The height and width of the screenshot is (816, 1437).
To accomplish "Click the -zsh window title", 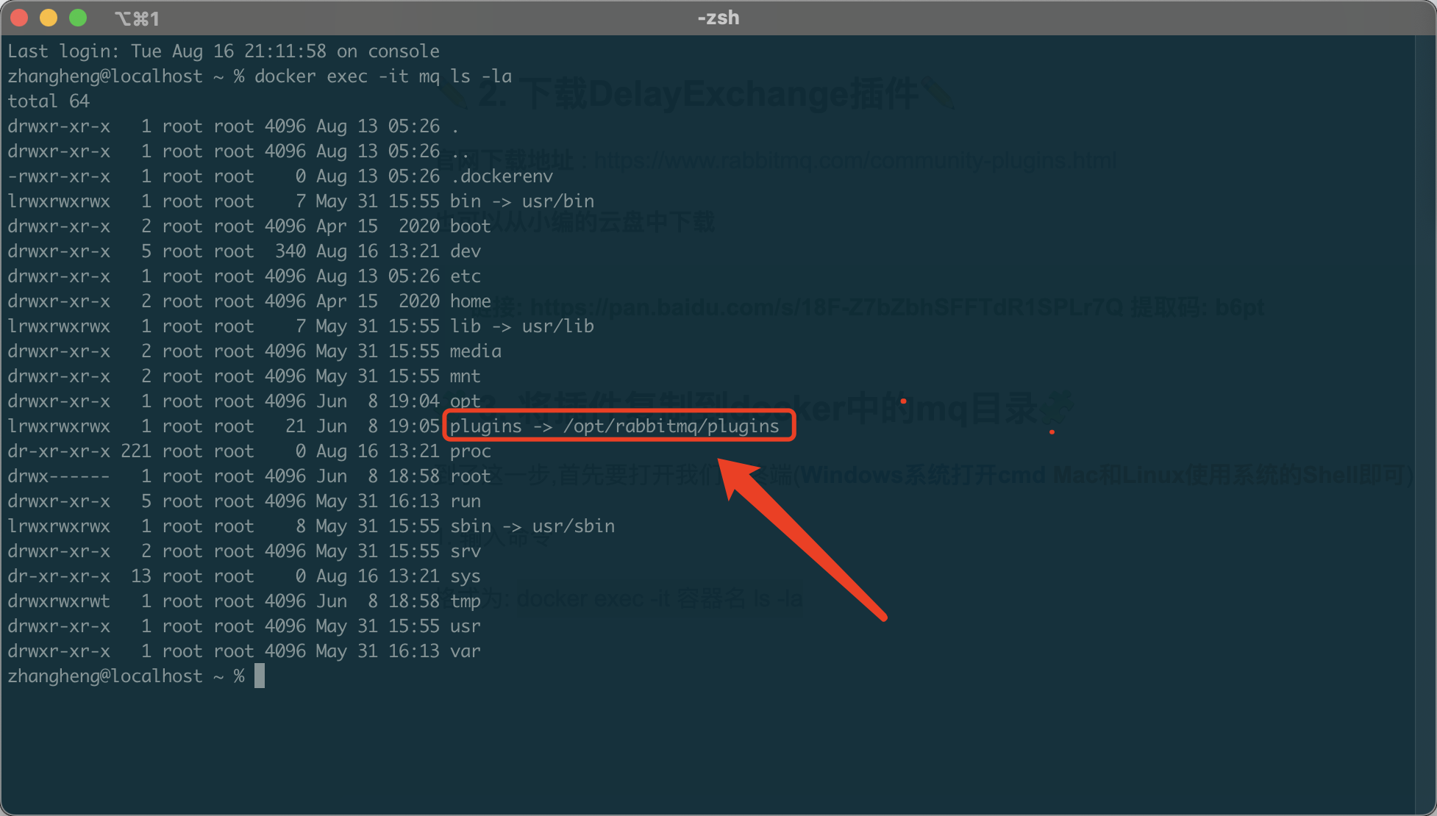I will (x=718, y=17).
